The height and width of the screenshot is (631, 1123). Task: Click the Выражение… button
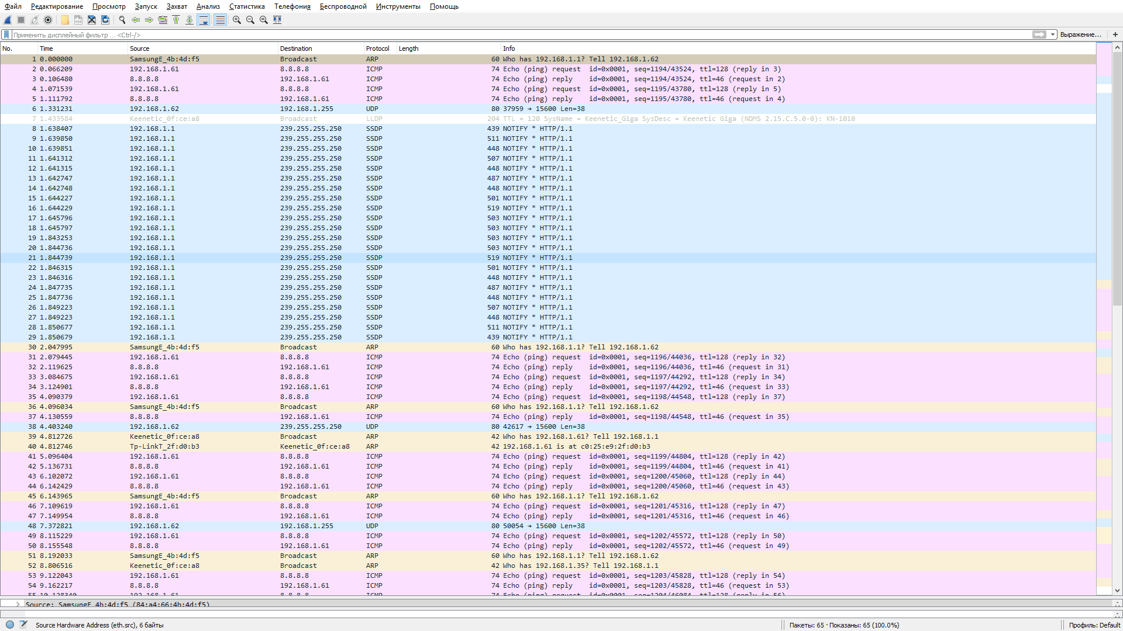[1080, 34]
